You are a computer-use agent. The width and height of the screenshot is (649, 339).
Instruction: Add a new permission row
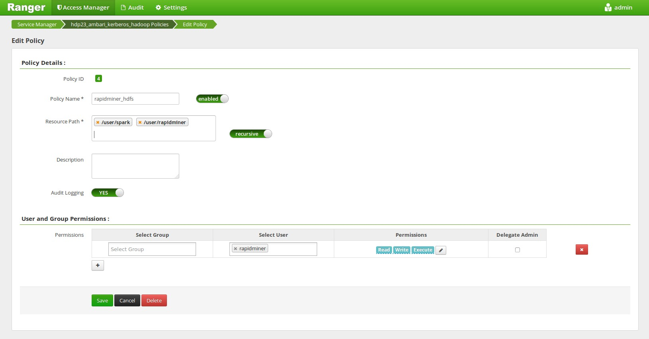click(98, 265)
